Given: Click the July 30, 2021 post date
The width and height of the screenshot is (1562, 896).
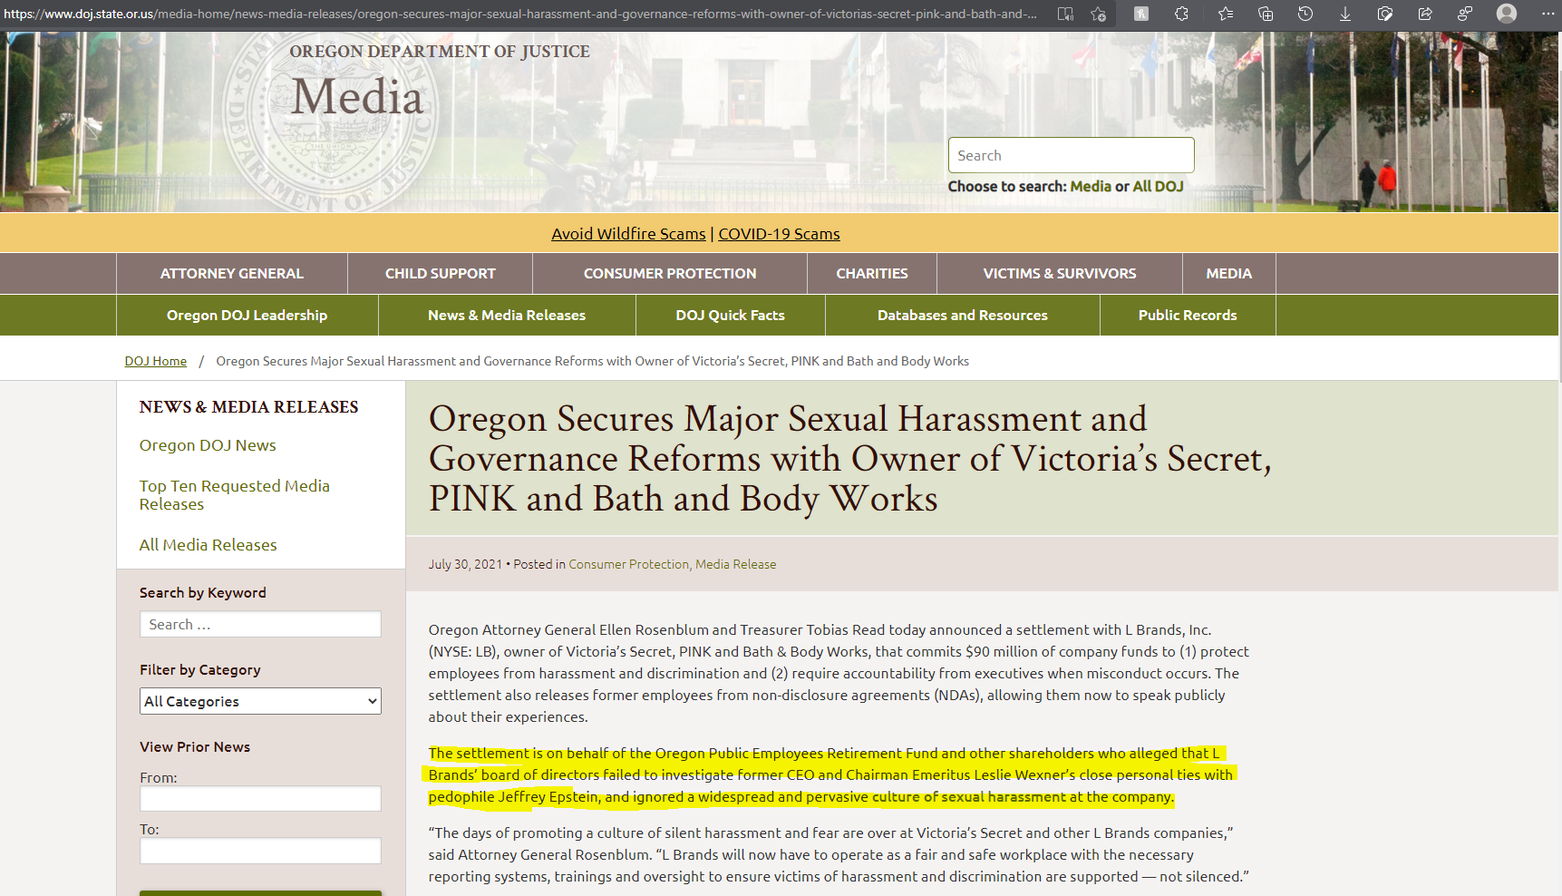Looking at the screenshot, I should [x=465, y=564].
